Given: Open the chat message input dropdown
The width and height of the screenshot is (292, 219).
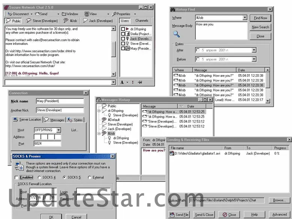Looking at the screenshot, I should point(113,82).
